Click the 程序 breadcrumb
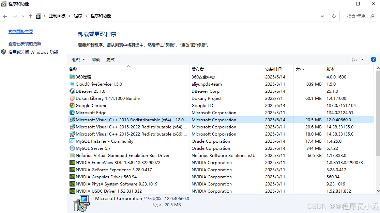 (78, 16)
